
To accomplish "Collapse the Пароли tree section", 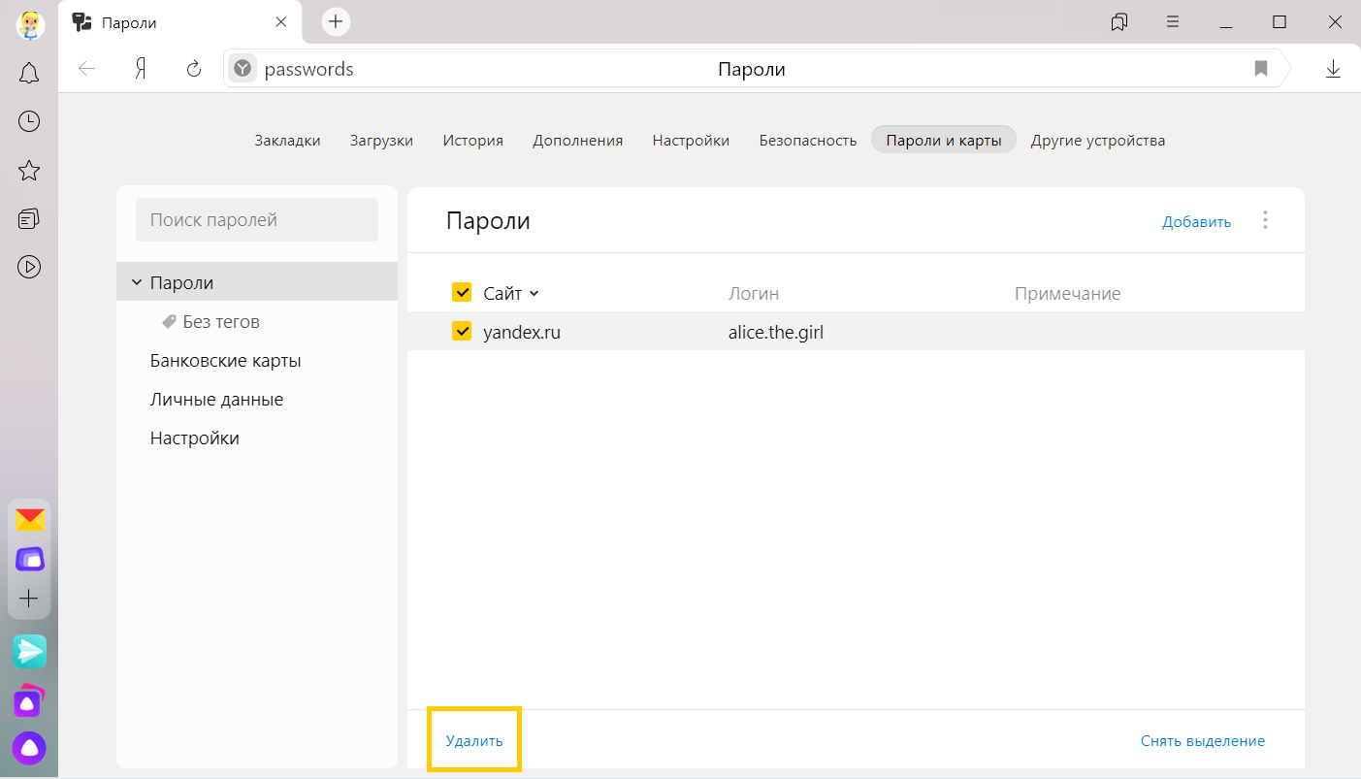I will [x=136, y=282].
